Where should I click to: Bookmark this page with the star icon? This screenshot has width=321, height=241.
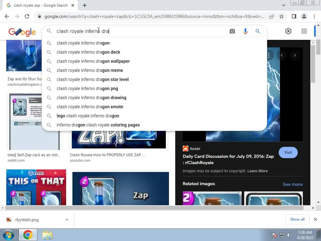pyautogui.click(x=282, y=16)
